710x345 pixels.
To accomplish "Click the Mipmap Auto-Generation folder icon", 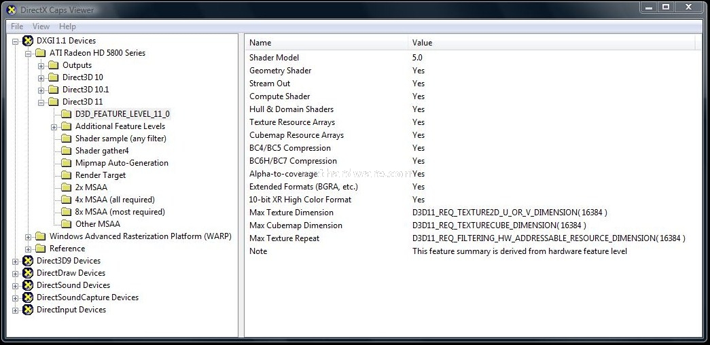I will pos(66,163).
